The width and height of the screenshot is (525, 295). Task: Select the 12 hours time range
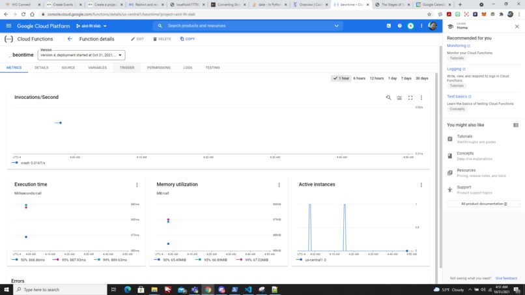376,78
